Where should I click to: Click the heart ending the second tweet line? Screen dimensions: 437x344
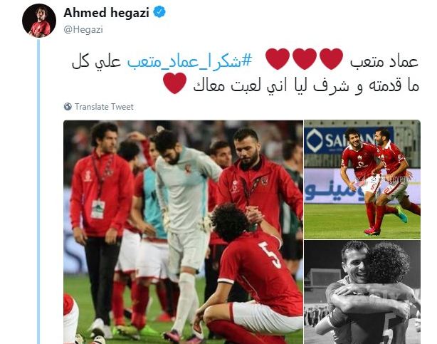[175, 83]
